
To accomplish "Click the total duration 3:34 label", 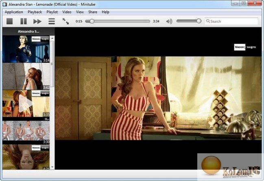I will click(156, 21).
